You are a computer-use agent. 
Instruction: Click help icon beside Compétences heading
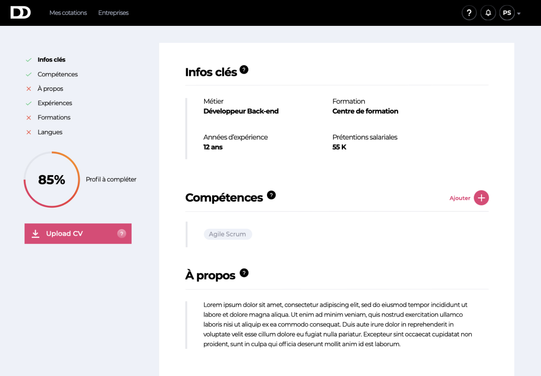(271, 195)
